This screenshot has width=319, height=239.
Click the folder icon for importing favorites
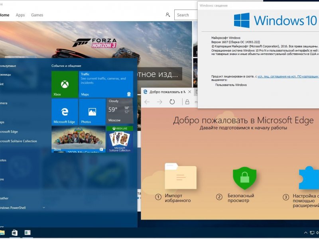pyautogui.click(x=181, y=176)
